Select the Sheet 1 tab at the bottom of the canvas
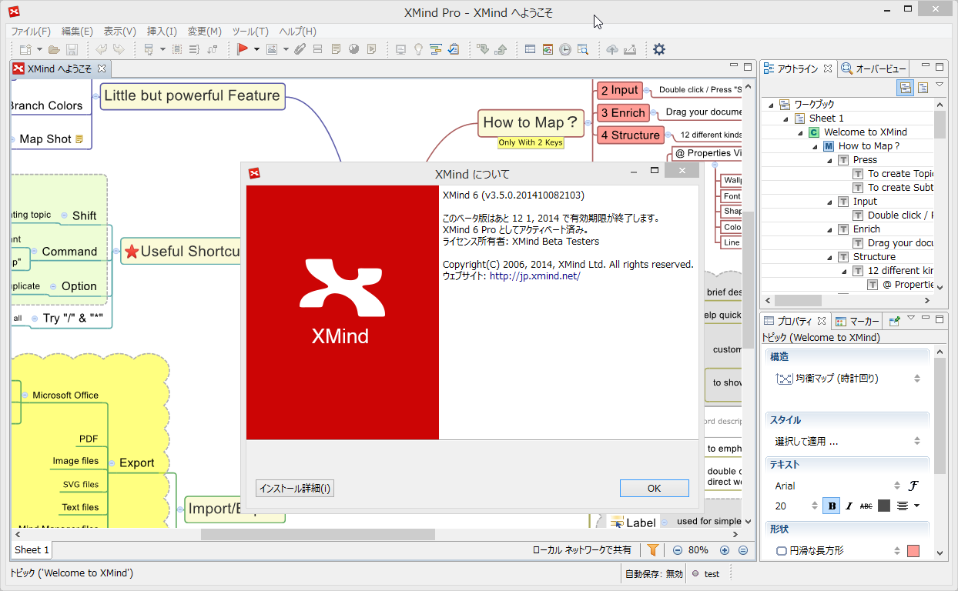The image size is (958, 591). pos(32,549)
